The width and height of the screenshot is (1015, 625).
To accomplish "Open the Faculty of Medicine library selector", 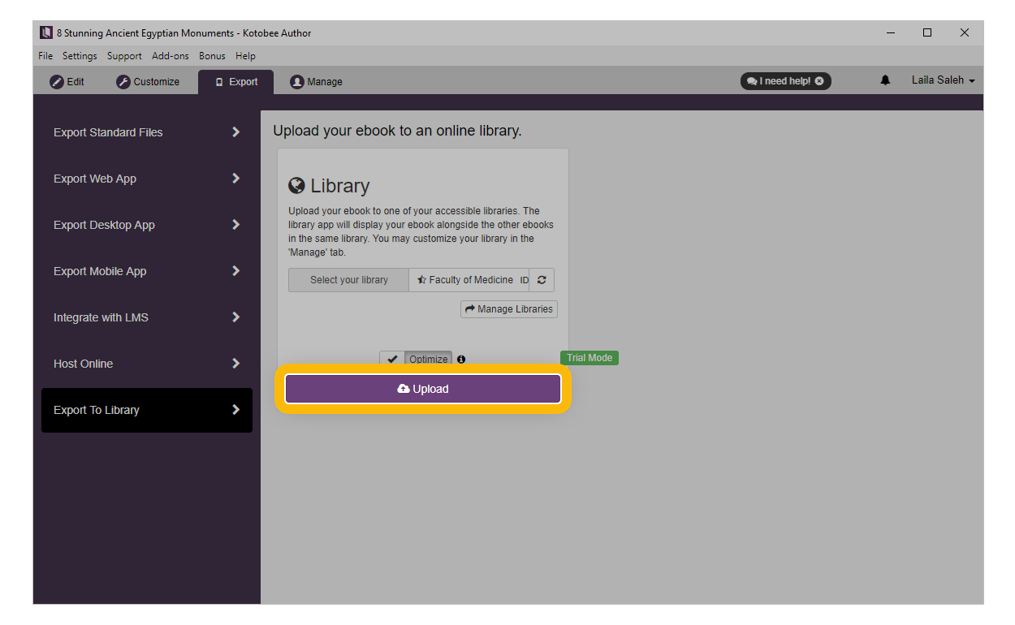I will (469, 280).
